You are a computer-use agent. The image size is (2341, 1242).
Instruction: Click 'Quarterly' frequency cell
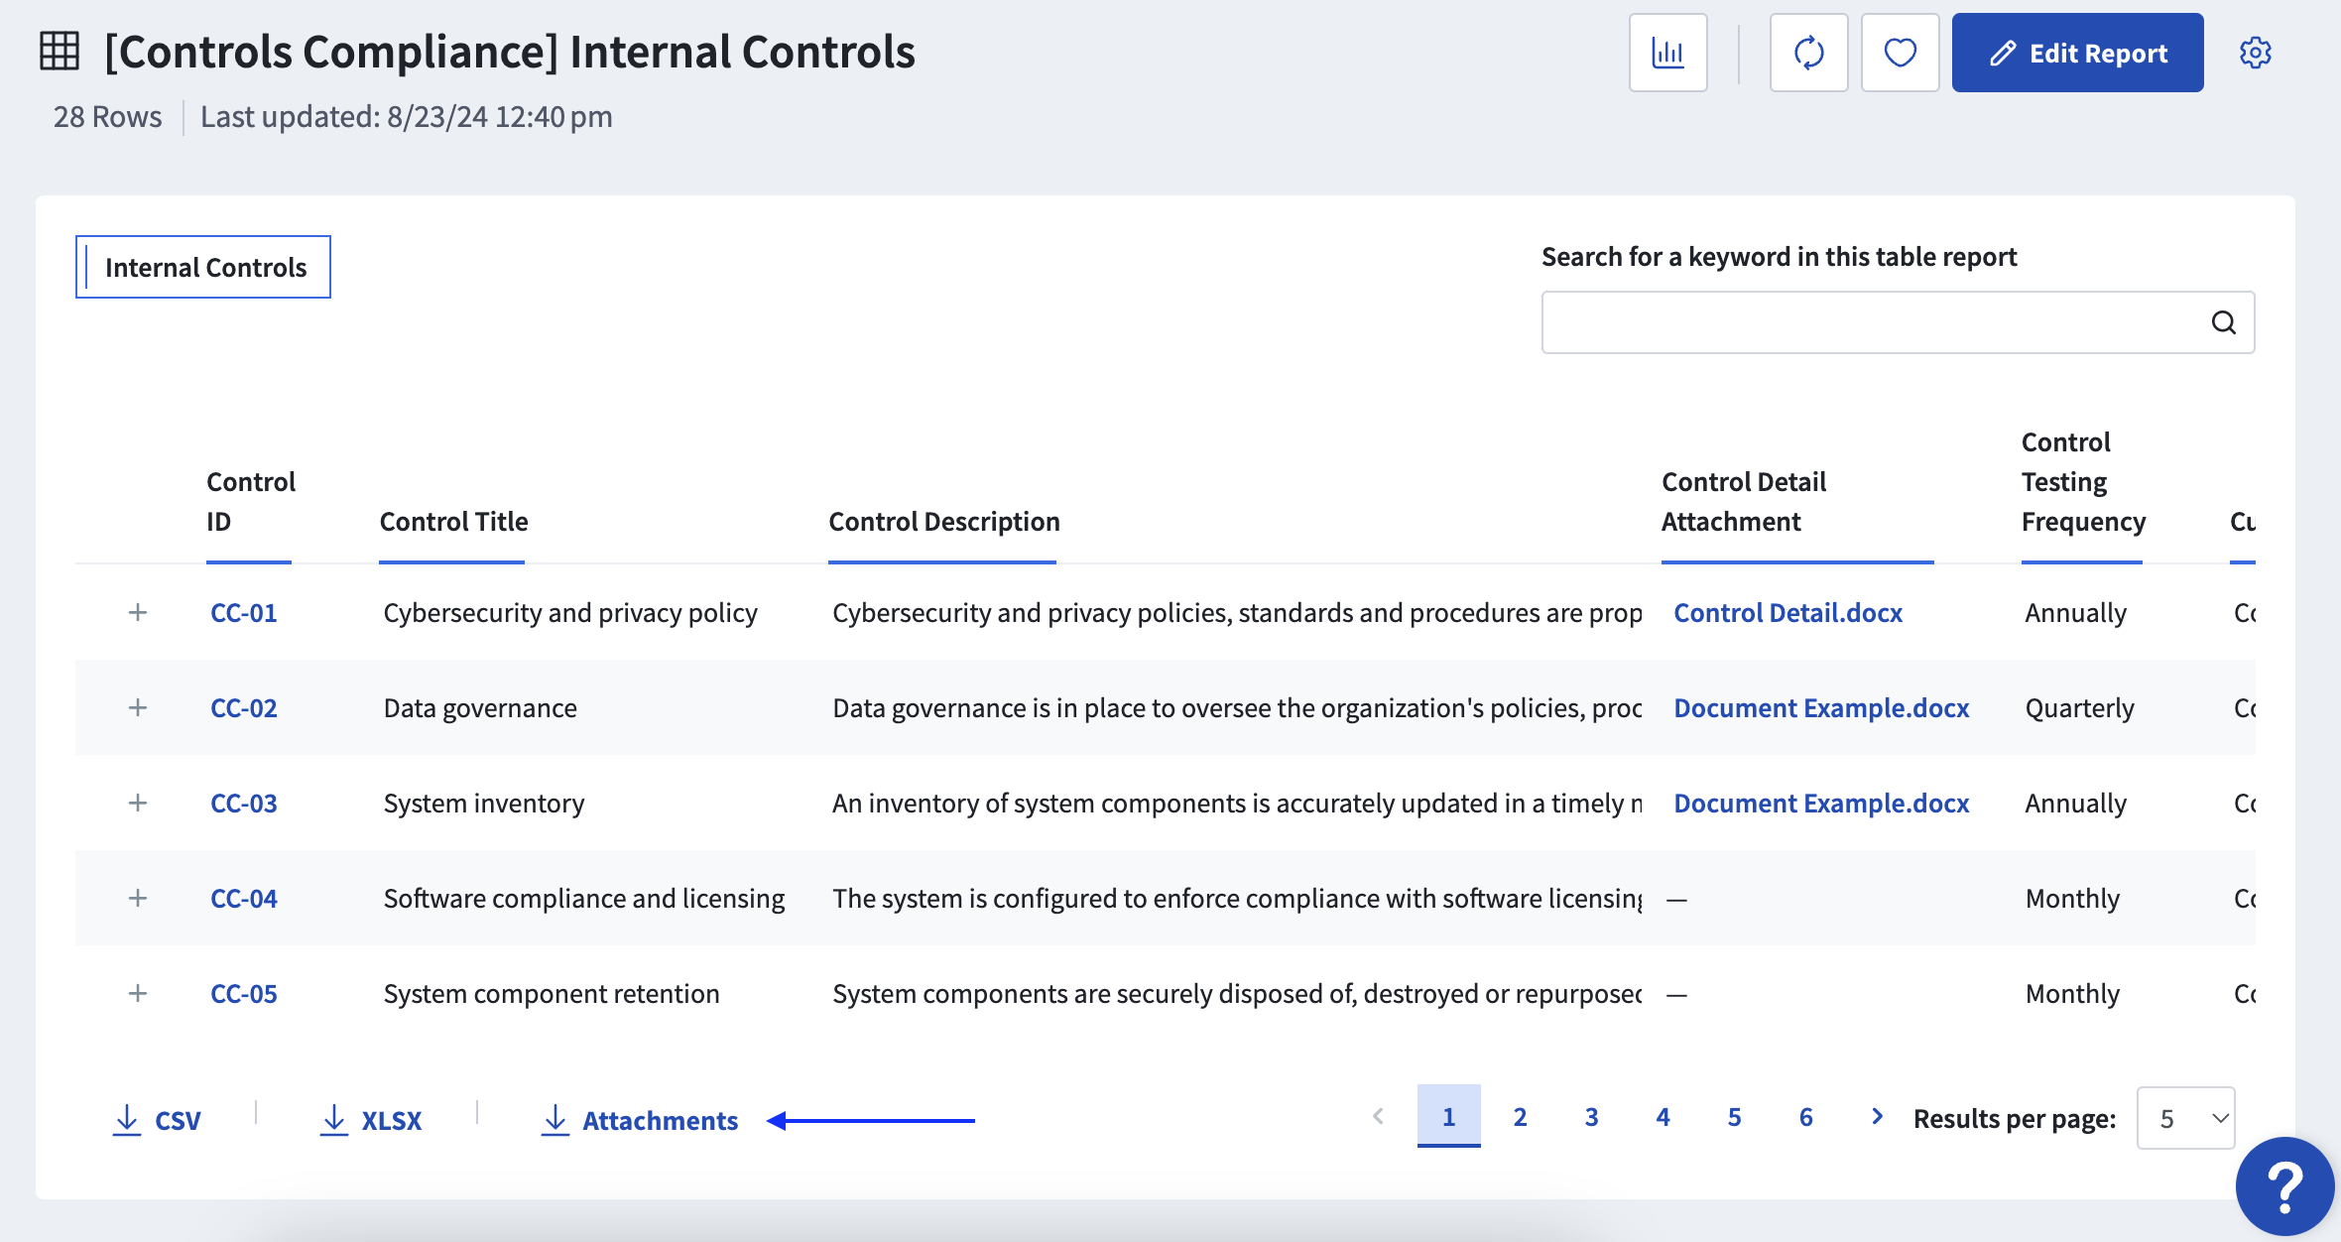tap(2079, 708)
